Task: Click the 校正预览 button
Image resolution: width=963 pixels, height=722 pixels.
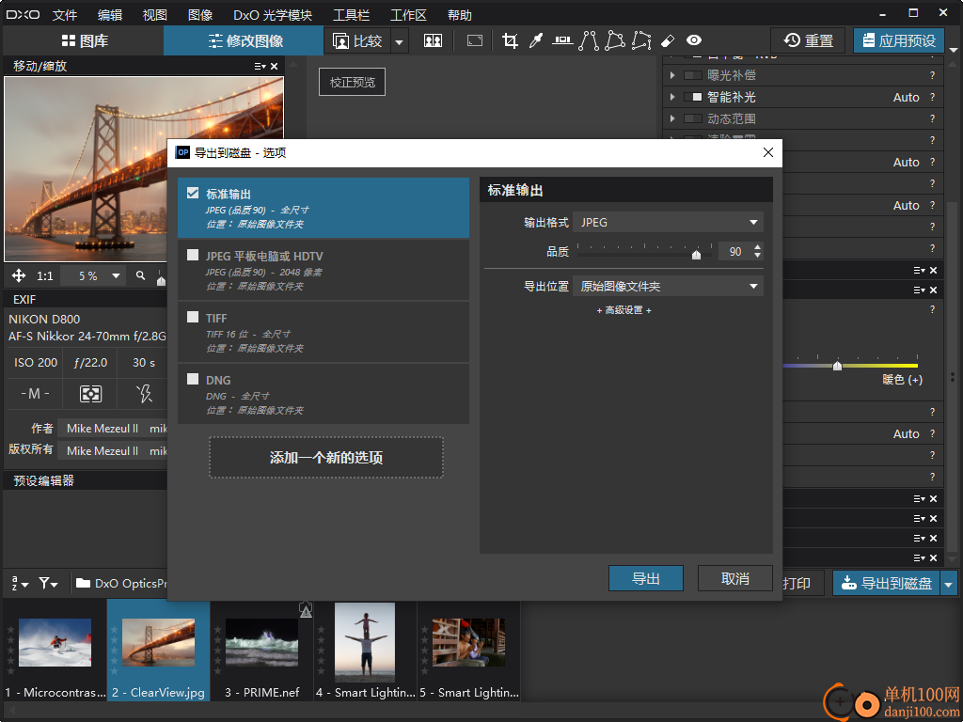Action: (x=352, y=83)
